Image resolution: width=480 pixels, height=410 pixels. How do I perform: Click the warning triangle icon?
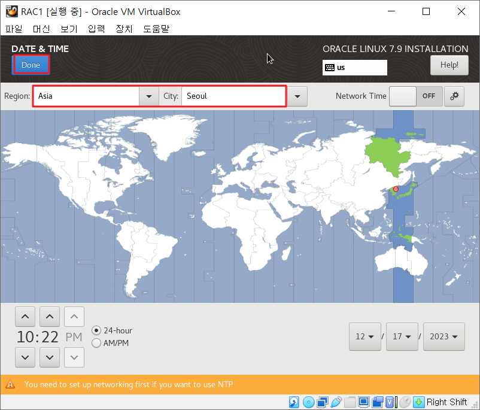pyautogui.click(x=10, y=384)
